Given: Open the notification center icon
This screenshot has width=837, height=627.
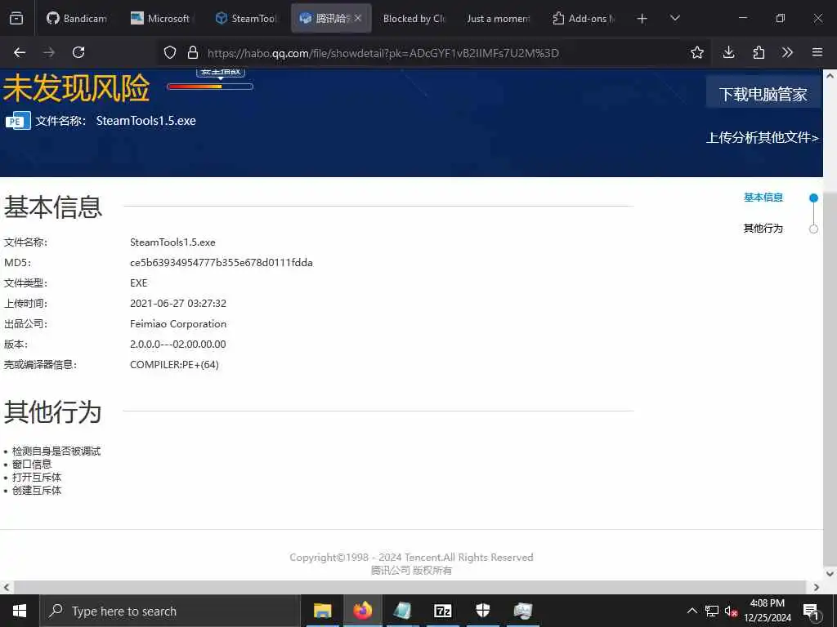Looking at the screenshot, I should coord(811,611).
